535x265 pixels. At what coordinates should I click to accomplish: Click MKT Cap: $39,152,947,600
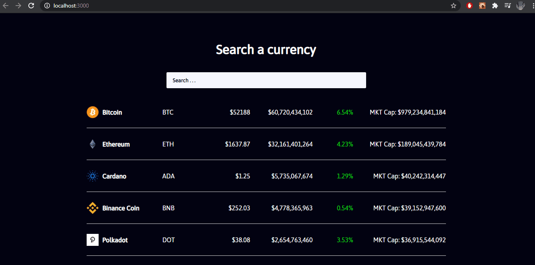coord(410,208)
